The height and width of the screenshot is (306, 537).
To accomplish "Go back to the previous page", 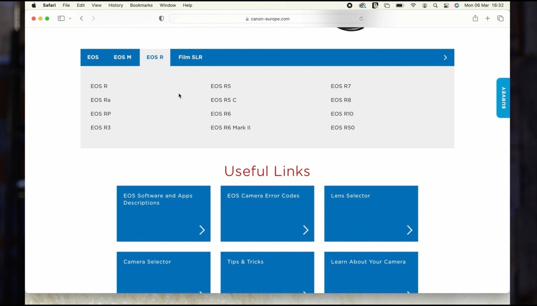I will [x=81, y=18].
